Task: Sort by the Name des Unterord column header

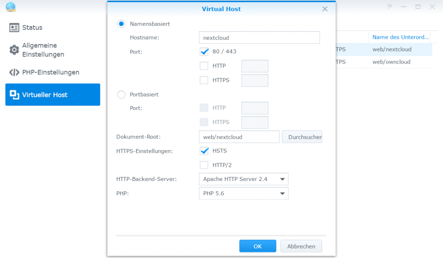Action: pyautogui.click(x=400, y=37)
